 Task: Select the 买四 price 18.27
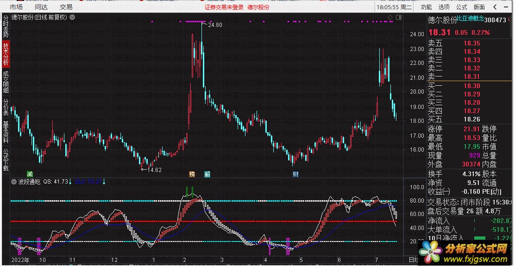(471, 111)
